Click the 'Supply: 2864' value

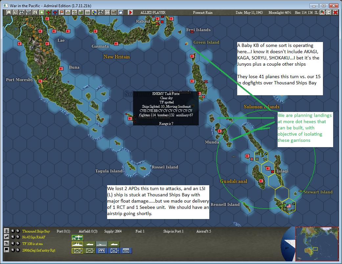click(113, 231)
